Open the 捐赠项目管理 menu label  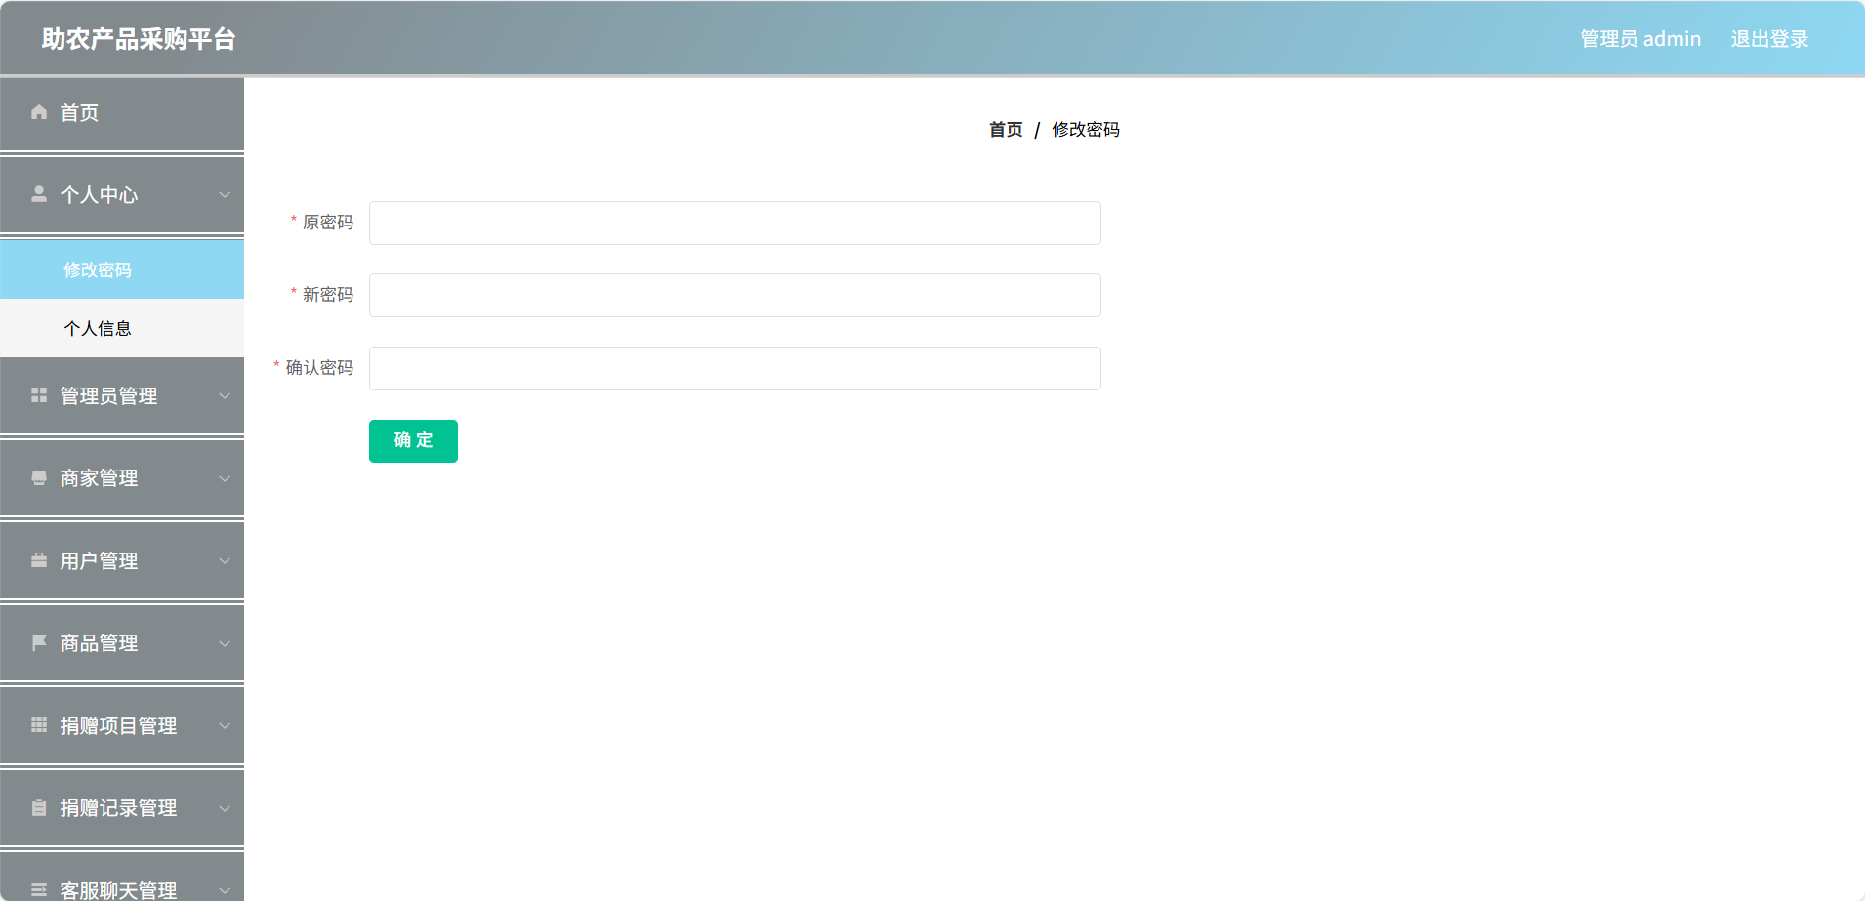pyautogui.click(x=118, y=725)
